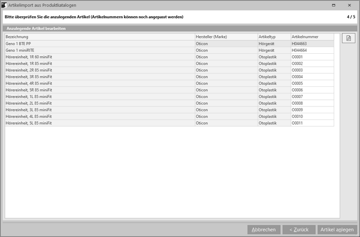This screenshot has height=237, width=360.
Task: Click Otoplastik in the O0003 row
Action: [x=275, y=70]
